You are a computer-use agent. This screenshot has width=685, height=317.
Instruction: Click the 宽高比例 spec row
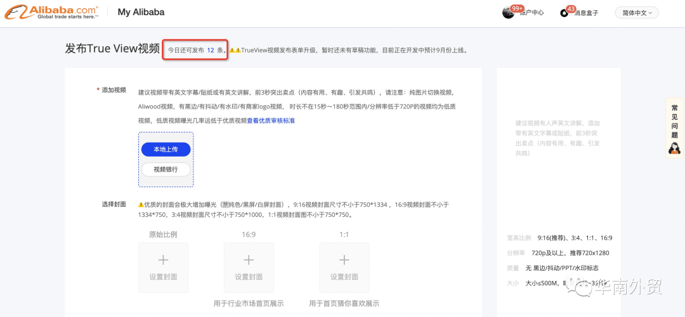point(559,238)
